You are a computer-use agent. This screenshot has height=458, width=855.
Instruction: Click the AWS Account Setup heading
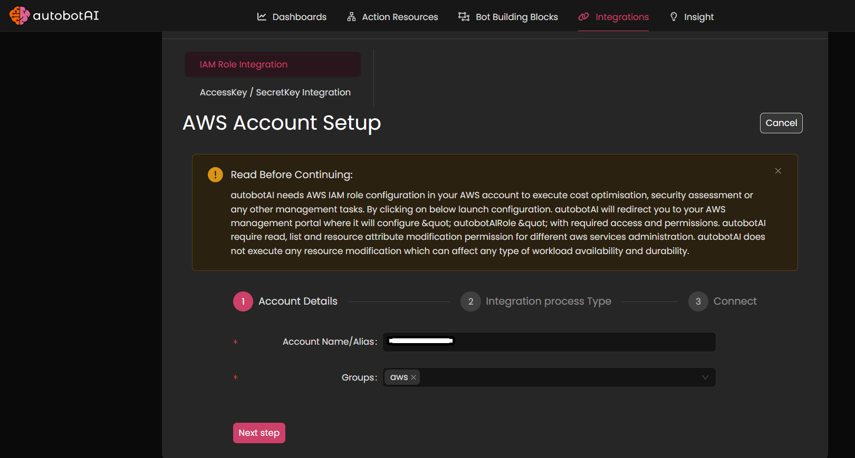point(282,123)
